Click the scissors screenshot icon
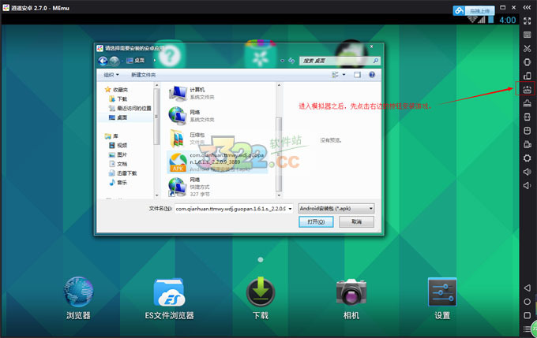This screenshot has height=338, width=537. [527, 49]
